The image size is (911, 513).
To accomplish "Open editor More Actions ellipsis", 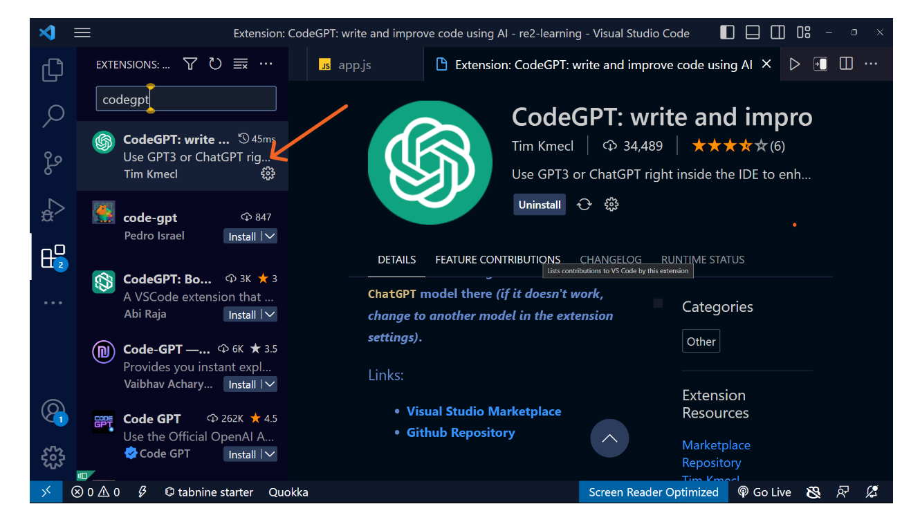I will 871,64.
